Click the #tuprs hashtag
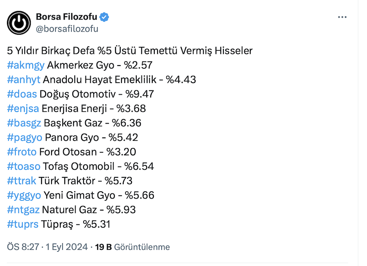This screenshot has height=266, width=367. 23,224
